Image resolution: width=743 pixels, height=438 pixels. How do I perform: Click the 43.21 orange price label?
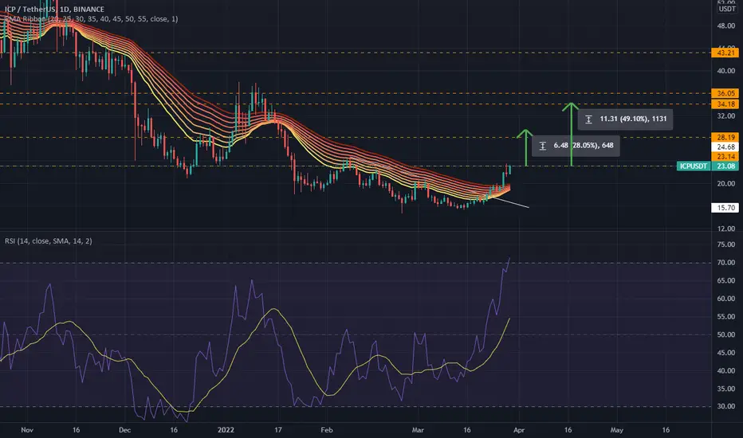(x=725, y=53)
